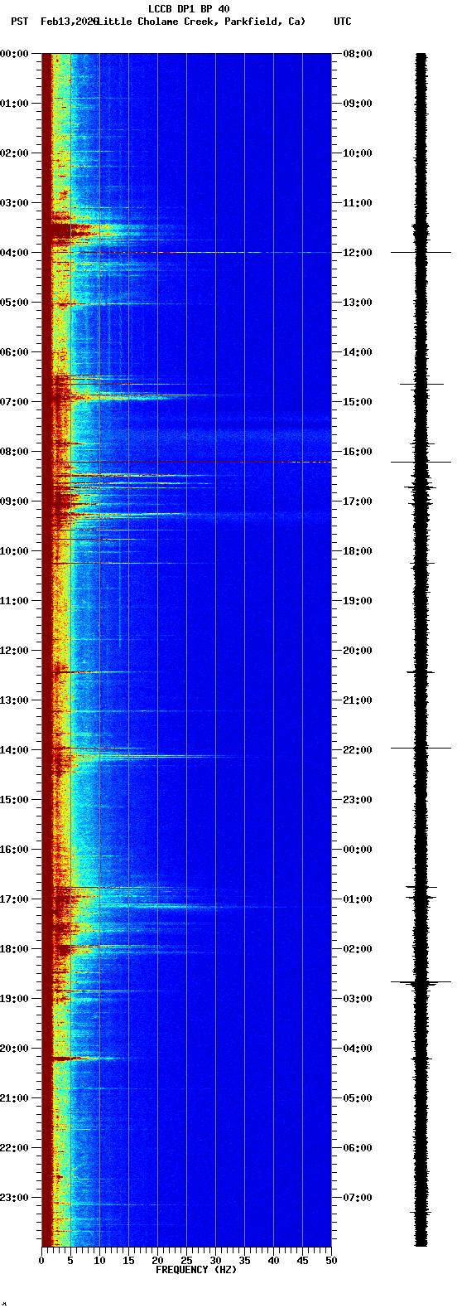
Task: Choose the 14:00 UTC time label
Action: pos(358,352)
